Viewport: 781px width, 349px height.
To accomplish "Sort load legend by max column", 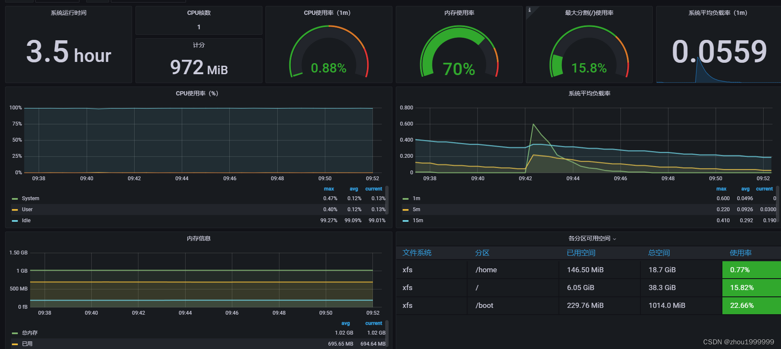I will [721, 189].
